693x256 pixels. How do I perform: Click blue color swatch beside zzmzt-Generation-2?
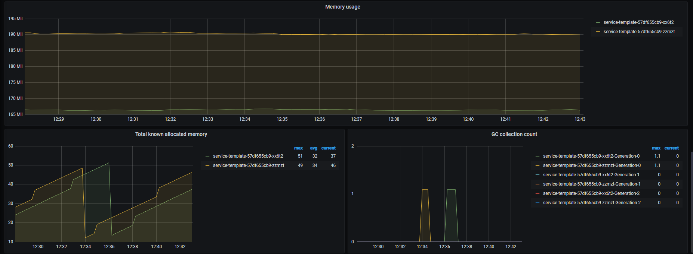click(538, 203)
